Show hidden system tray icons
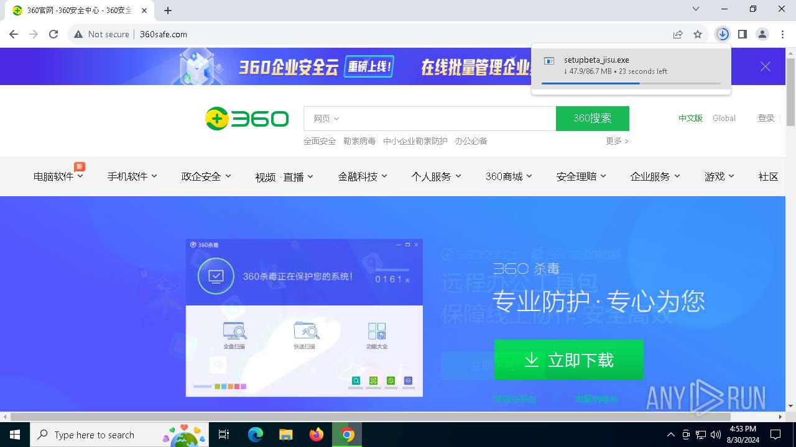Image resolution: width=796 pixels, height=447 pixels. click(670, 435)
